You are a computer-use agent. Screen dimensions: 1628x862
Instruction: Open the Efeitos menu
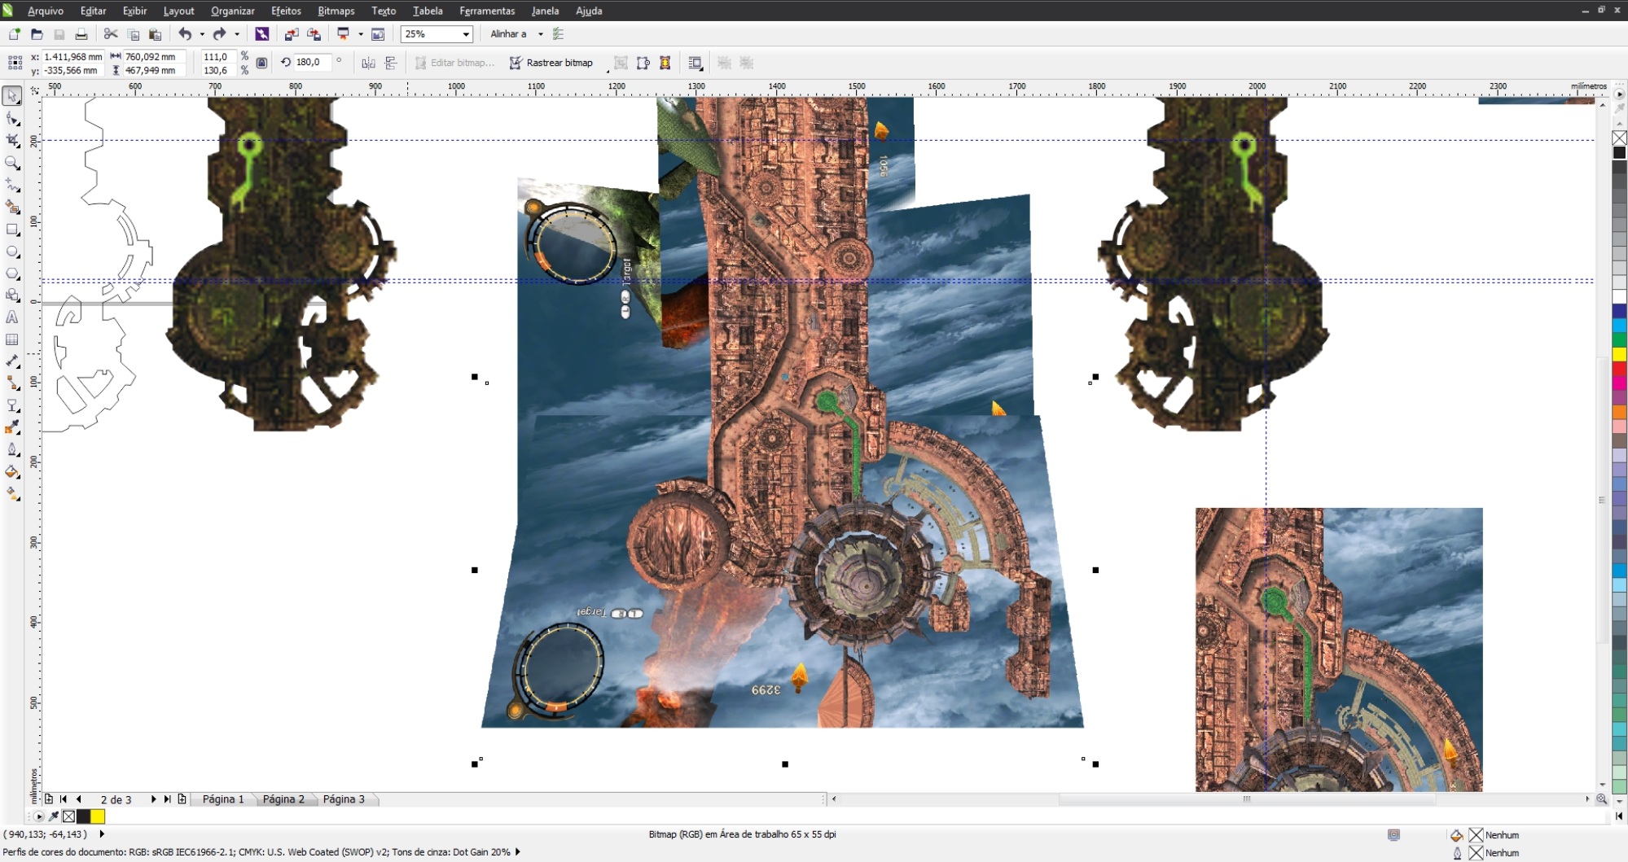pyautogui.click(x=286, y=11)
